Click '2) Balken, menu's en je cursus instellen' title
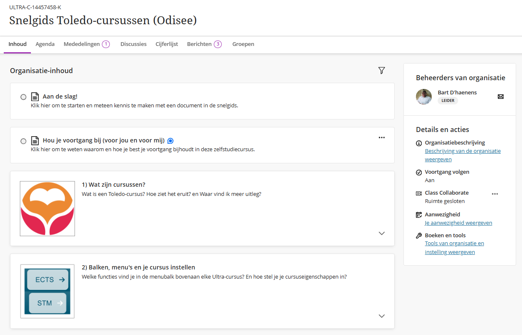Screen dimensions: 522x335 point(138,267)
